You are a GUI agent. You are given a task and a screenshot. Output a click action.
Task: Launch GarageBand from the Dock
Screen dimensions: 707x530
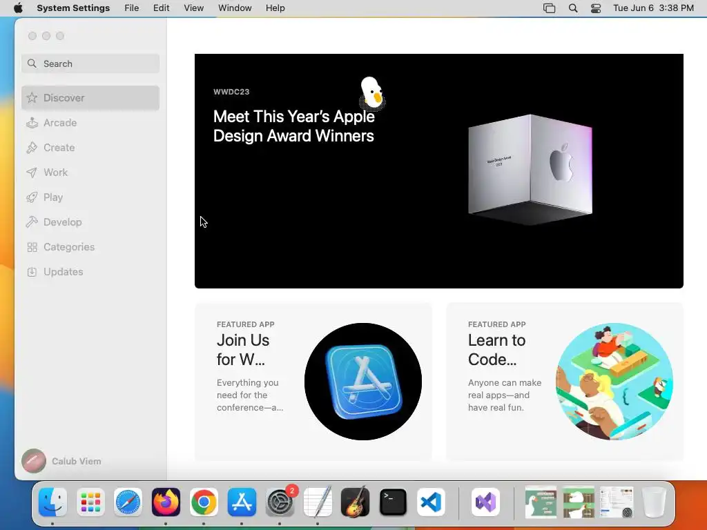356,502
